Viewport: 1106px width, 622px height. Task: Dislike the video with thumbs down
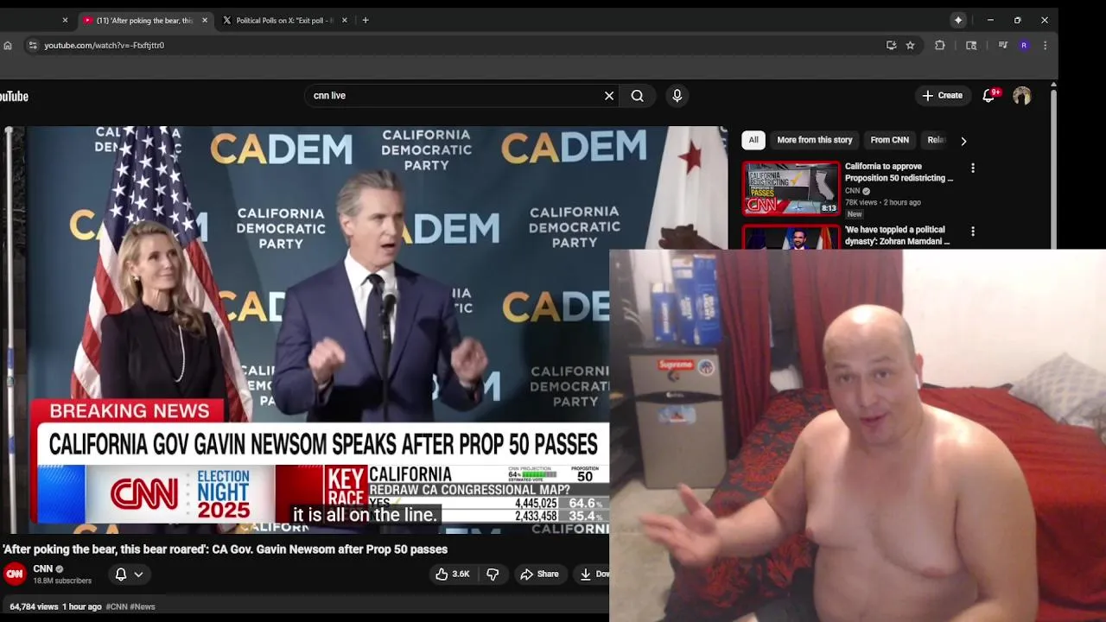click(x=493, y=574)
